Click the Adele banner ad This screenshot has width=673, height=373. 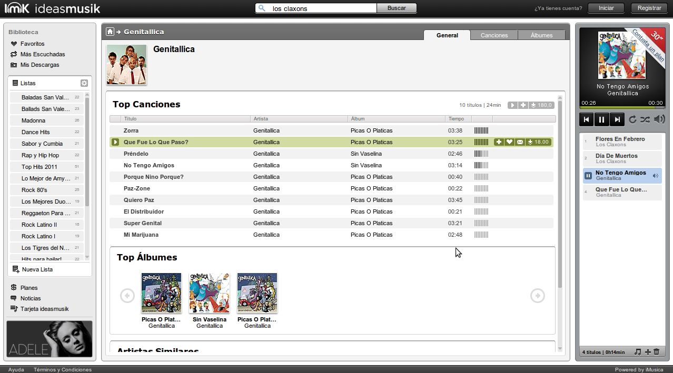tap(50, 339)
